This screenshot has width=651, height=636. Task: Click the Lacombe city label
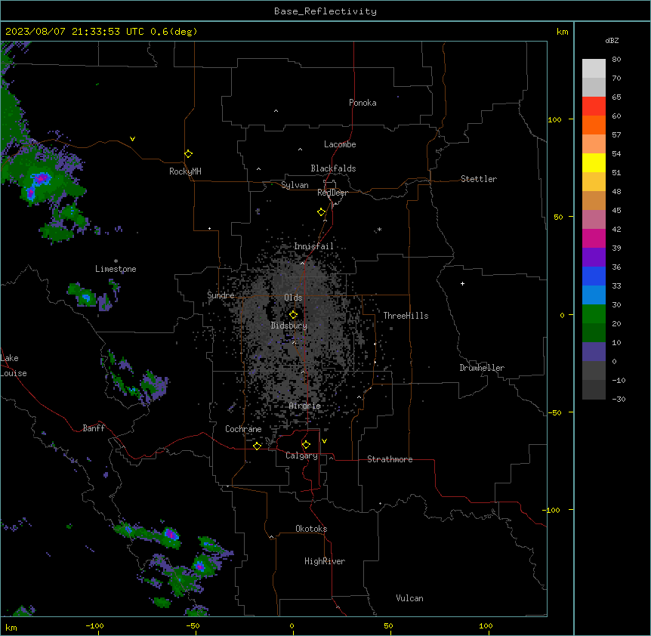pyautogui.click(x=340, y=144)
